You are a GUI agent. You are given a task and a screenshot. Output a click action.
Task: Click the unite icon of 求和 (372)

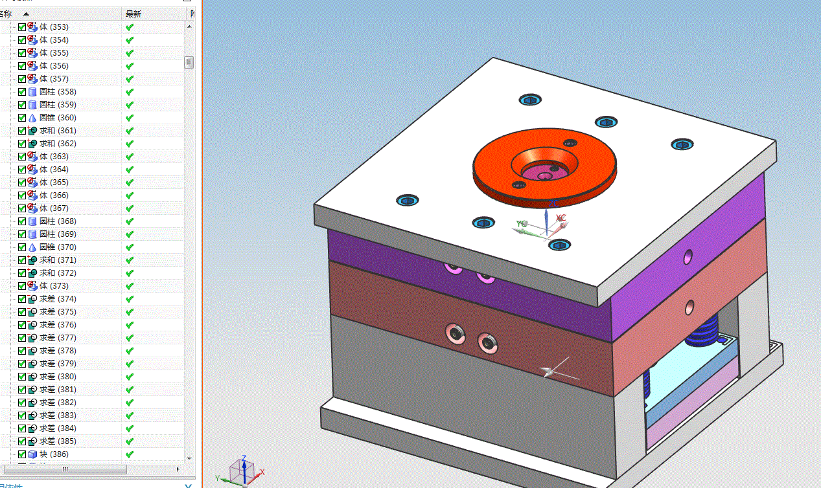(32, 272)
